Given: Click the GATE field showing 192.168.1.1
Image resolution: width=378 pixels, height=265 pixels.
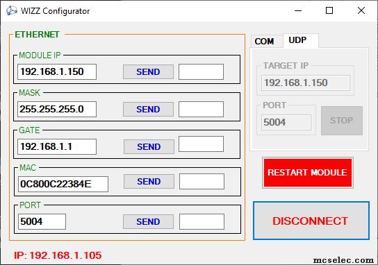Looking at the screenshot, I should pos(57,146).
